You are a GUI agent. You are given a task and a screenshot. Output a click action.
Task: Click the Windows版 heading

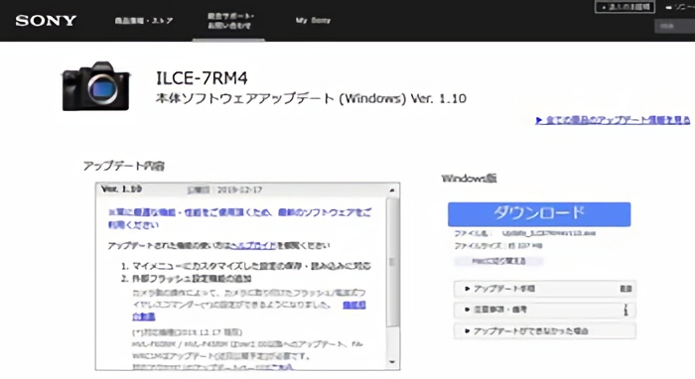point(469,179)
